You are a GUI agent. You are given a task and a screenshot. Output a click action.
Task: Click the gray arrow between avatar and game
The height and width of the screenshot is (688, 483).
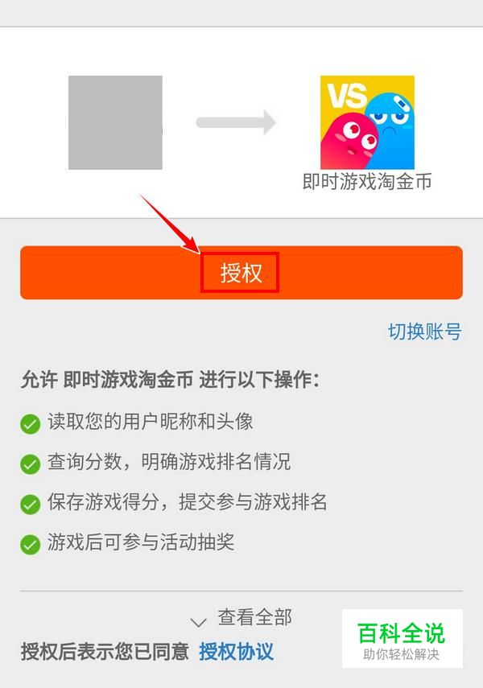(x=236, y=122)
